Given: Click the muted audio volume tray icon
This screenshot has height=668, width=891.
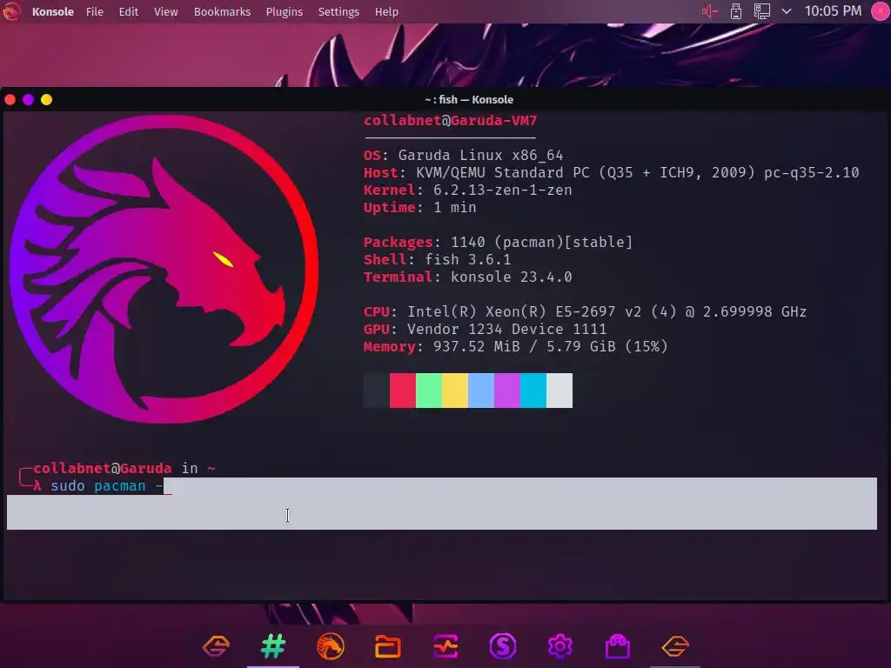Looking at the screenshot, I should 710,11.
